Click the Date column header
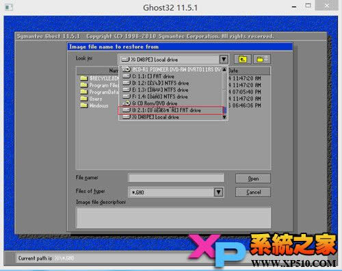 click(249, 70)
